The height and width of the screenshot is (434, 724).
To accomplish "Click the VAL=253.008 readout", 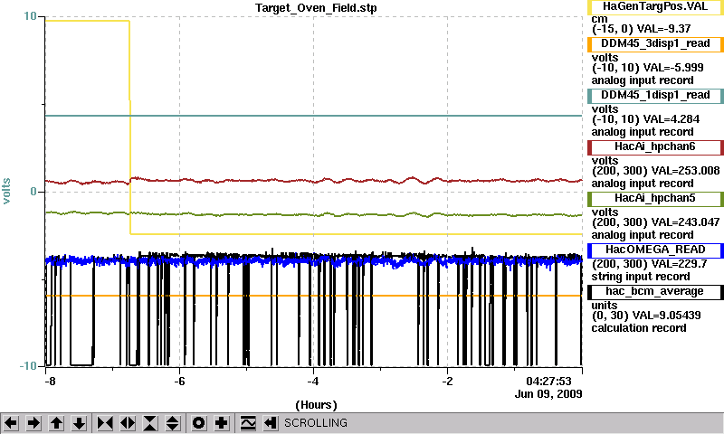I will pos(685,171).
